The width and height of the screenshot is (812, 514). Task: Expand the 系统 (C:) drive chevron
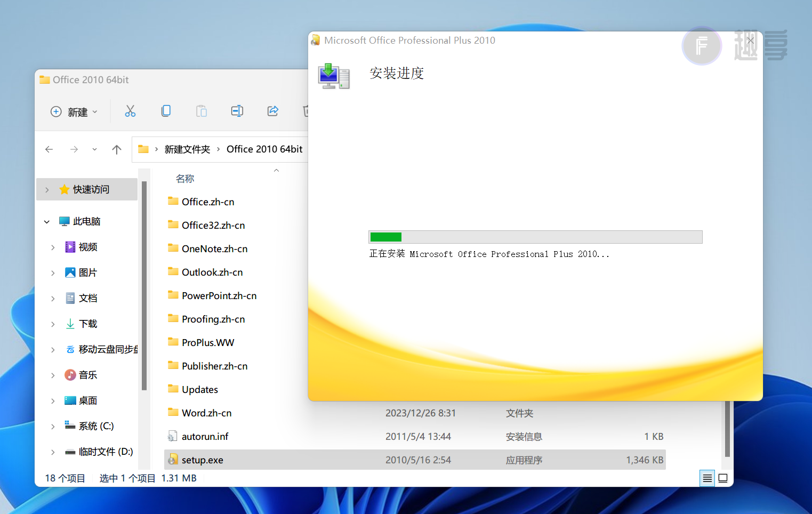point(53,427)
